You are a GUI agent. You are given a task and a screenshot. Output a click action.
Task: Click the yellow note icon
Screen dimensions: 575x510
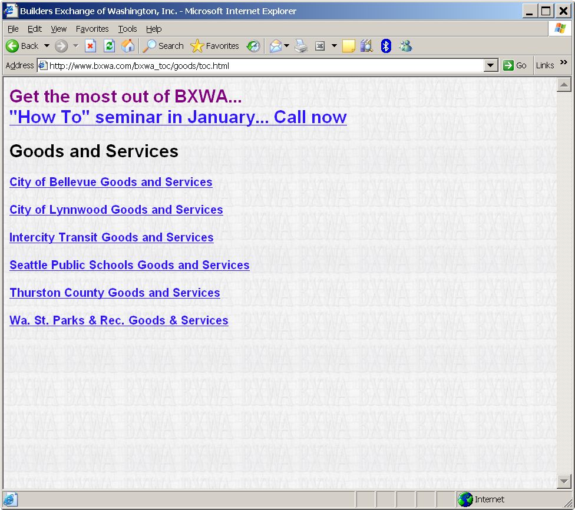[348, 46]
